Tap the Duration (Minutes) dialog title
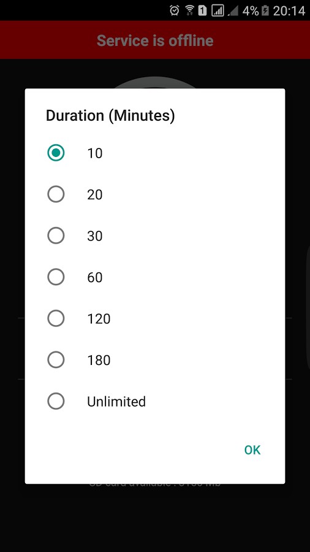 click(x=110, y=116)
